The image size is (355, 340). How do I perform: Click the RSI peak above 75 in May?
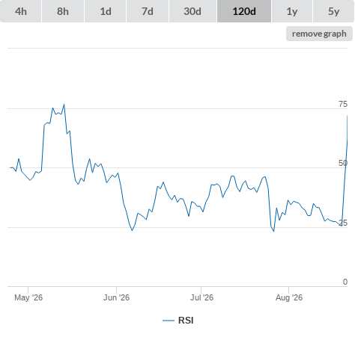tap(64, 105)
